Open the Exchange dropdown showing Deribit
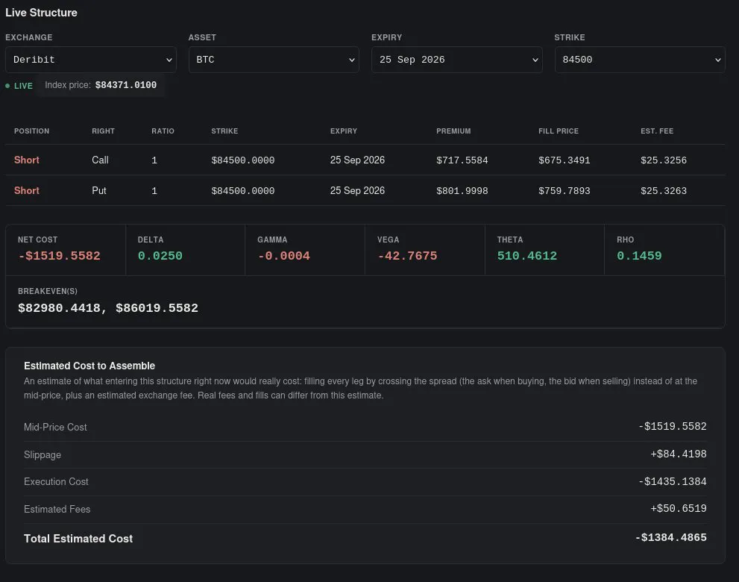 tap(90, 60)
